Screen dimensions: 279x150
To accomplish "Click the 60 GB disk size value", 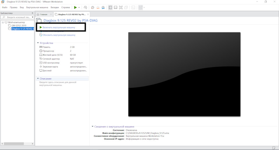I will [x=73, y=55].
